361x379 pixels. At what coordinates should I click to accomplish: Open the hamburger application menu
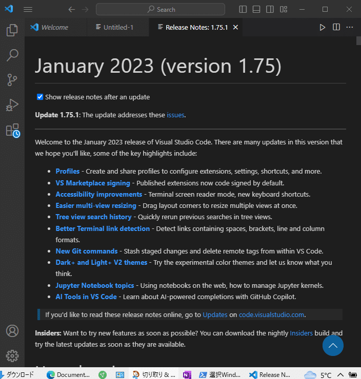(28, 9)
